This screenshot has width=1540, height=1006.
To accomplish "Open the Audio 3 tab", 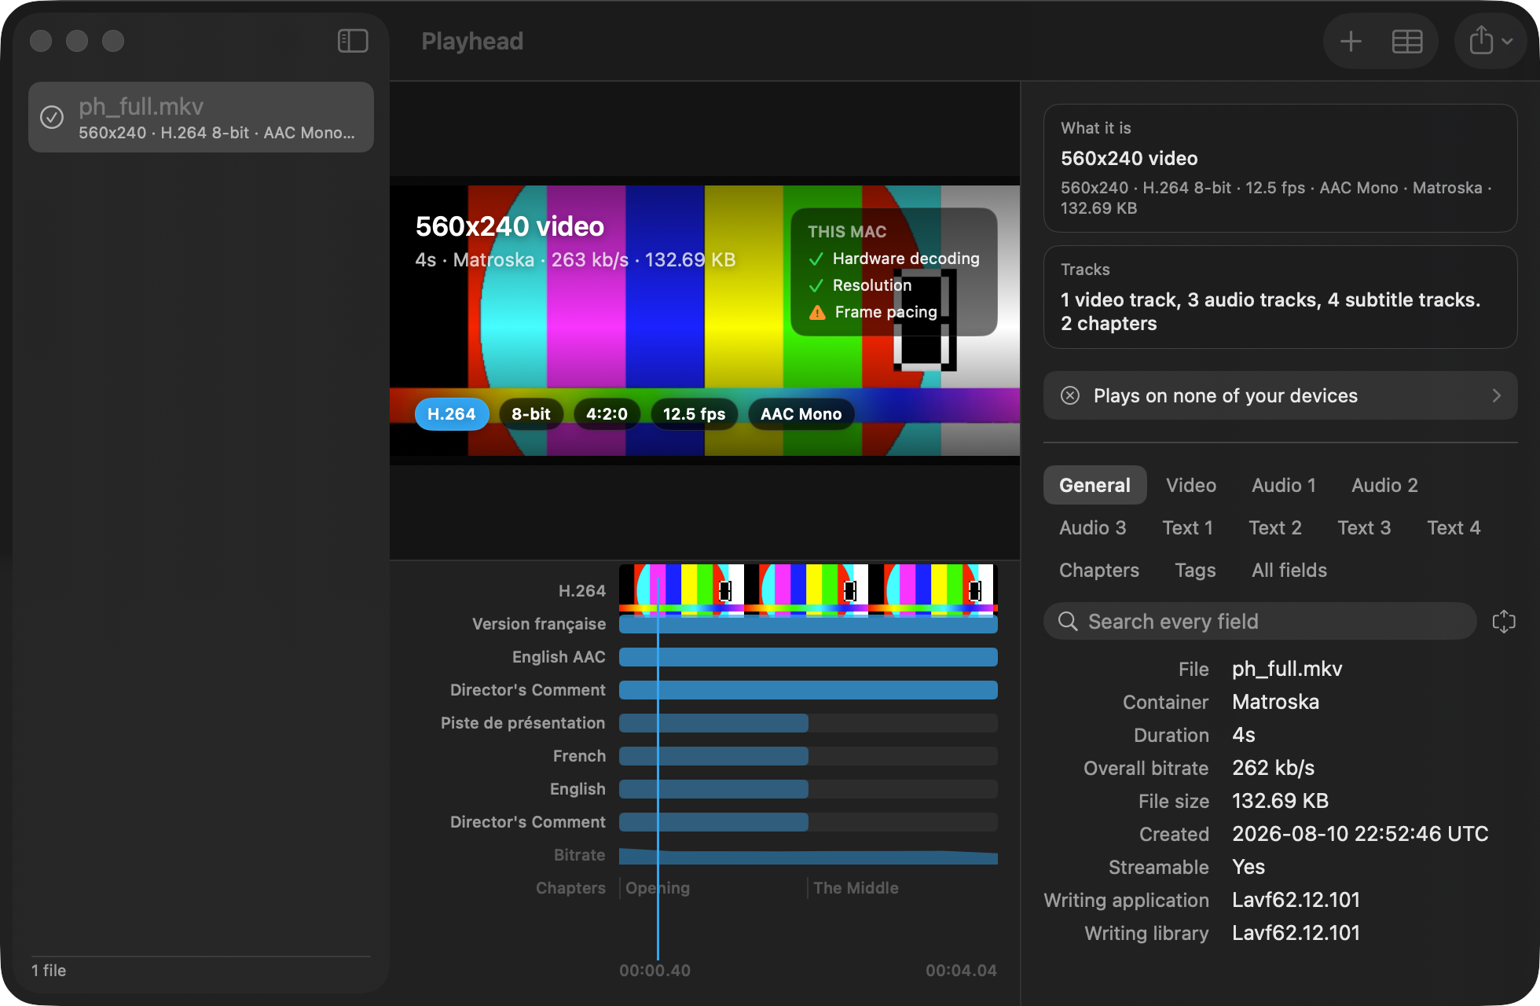I will (1092, 527).
